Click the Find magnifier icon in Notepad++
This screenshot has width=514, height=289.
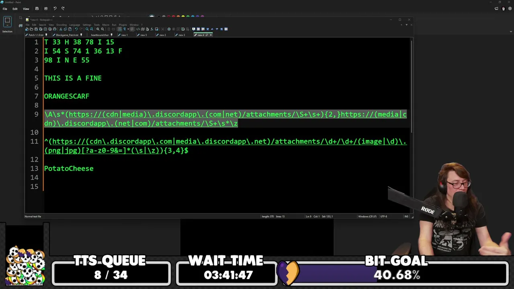(87, 29)
